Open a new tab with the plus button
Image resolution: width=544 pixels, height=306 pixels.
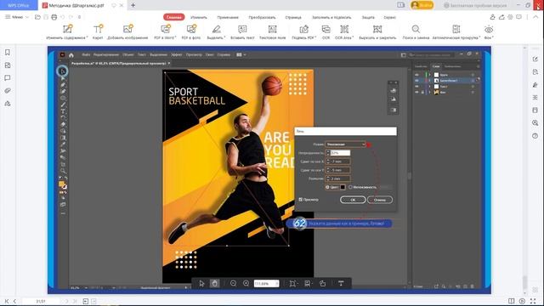tap(133, 5)
